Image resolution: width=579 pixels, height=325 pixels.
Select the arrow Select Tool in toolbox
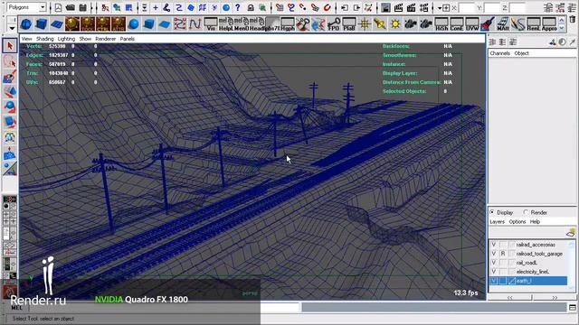pos(10,46)
